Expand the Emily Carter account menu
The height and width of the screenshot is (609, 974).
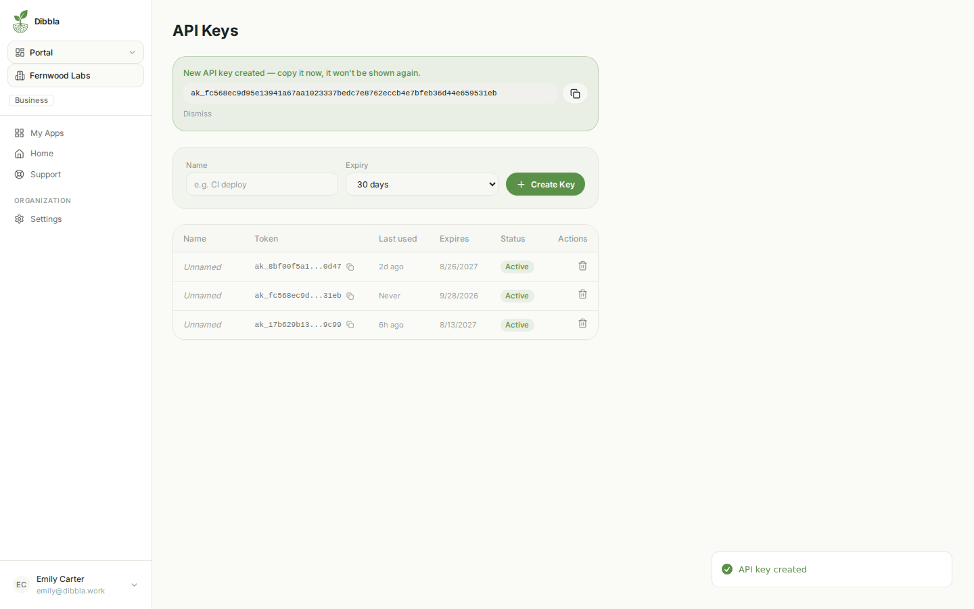76,585
